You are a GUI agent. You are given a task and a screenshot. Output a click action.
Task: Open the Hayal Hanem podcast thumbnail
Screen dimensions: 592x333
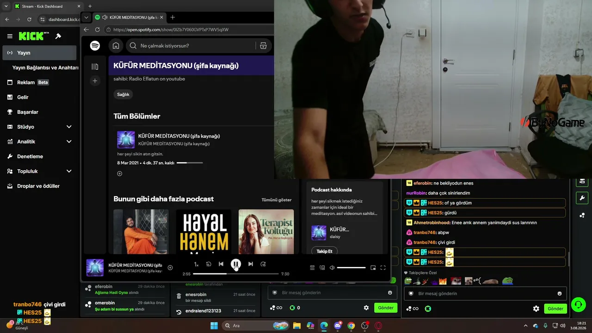(x=203, y=232)
